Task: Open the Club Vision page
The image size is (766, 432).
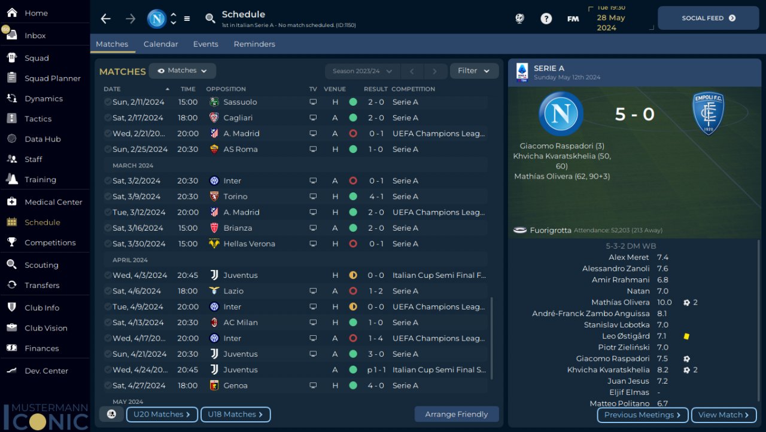Action: click(x=45, y=328)
